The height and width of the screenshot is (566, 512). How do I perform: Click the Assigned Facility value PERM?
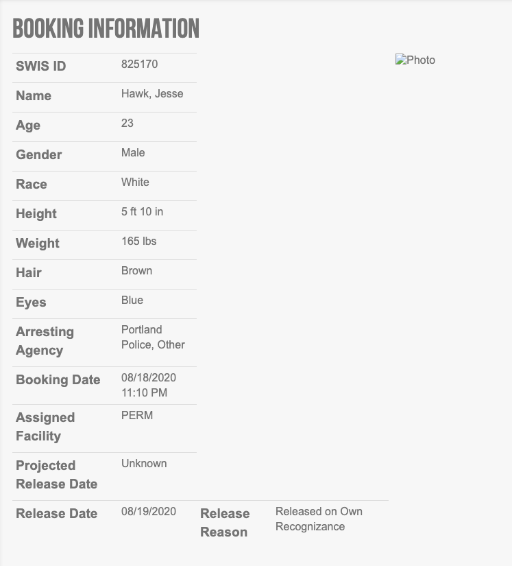click(137, 416)
